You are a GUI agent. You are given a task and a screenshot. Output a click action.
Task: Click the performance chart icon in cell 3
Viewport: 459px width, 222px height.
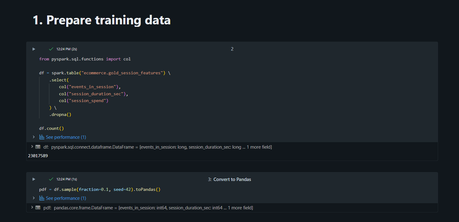pos(42,198)
